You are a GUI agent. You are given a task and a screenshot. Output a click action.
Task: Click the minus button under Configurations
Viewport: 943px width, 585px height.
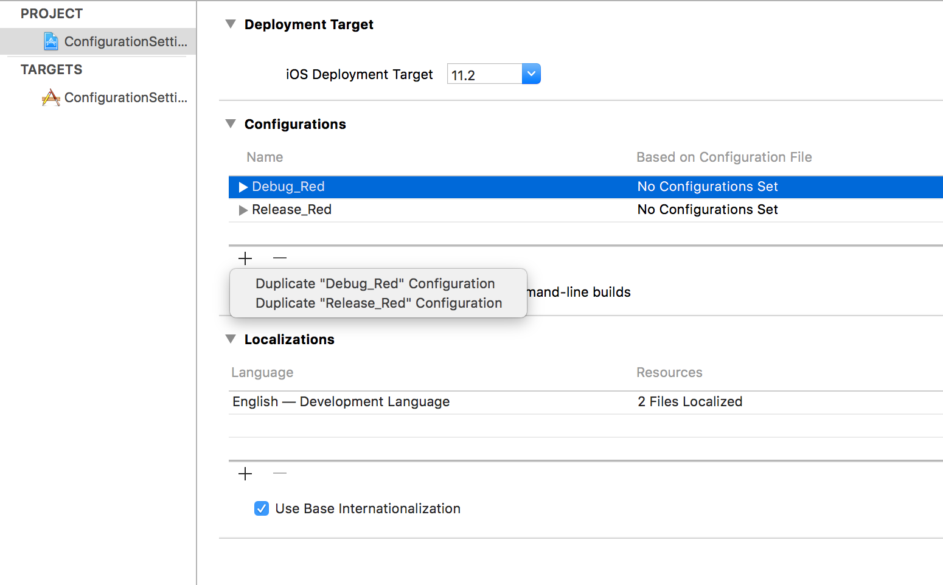280,258
